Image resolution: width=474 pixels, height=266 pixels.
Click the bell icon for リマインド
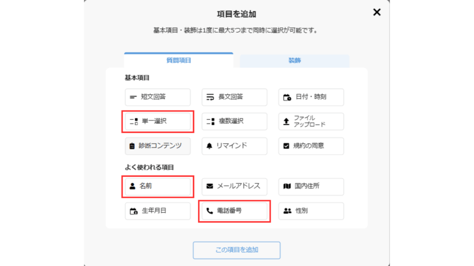210,146
